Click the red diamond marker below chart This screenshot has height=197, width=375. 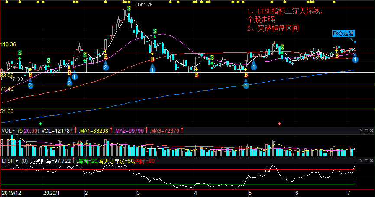tap(279, 124)
